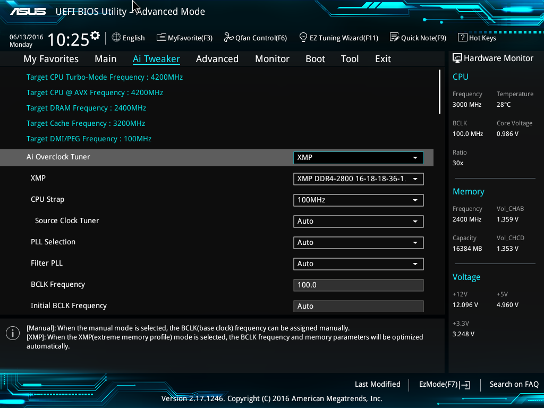544x408 pixels.
Task: Click the Hardware Monitor screen icon
Action: point(457,58)
